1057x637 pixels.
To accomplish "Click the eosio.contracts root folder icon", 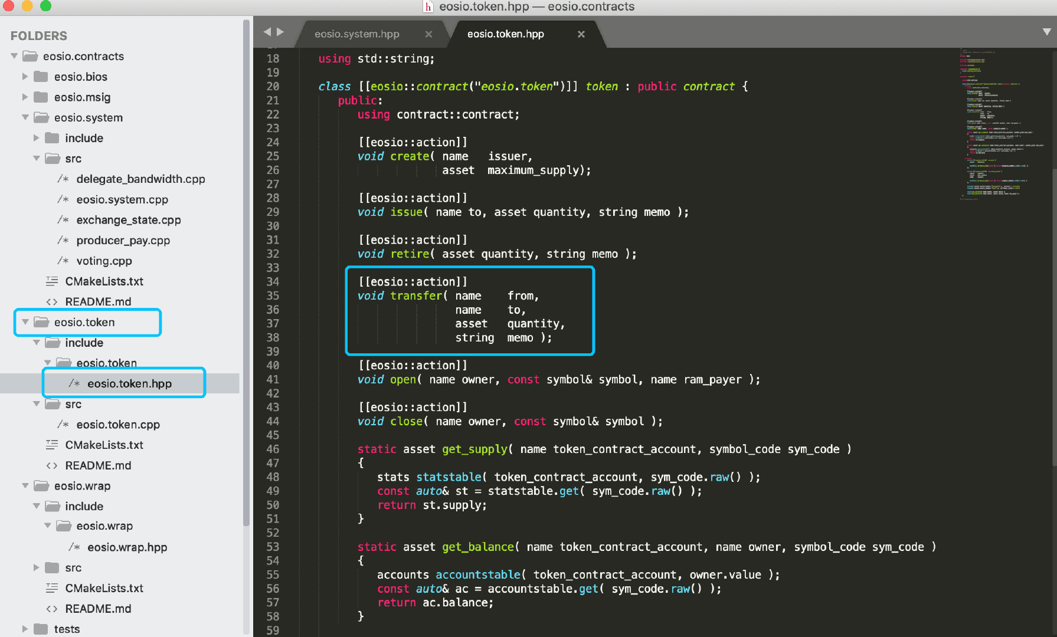I will click(x=30, y=56).
